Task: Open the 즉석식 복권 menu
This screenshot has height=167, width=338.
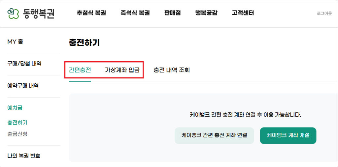Action: [x=135, y=13]
